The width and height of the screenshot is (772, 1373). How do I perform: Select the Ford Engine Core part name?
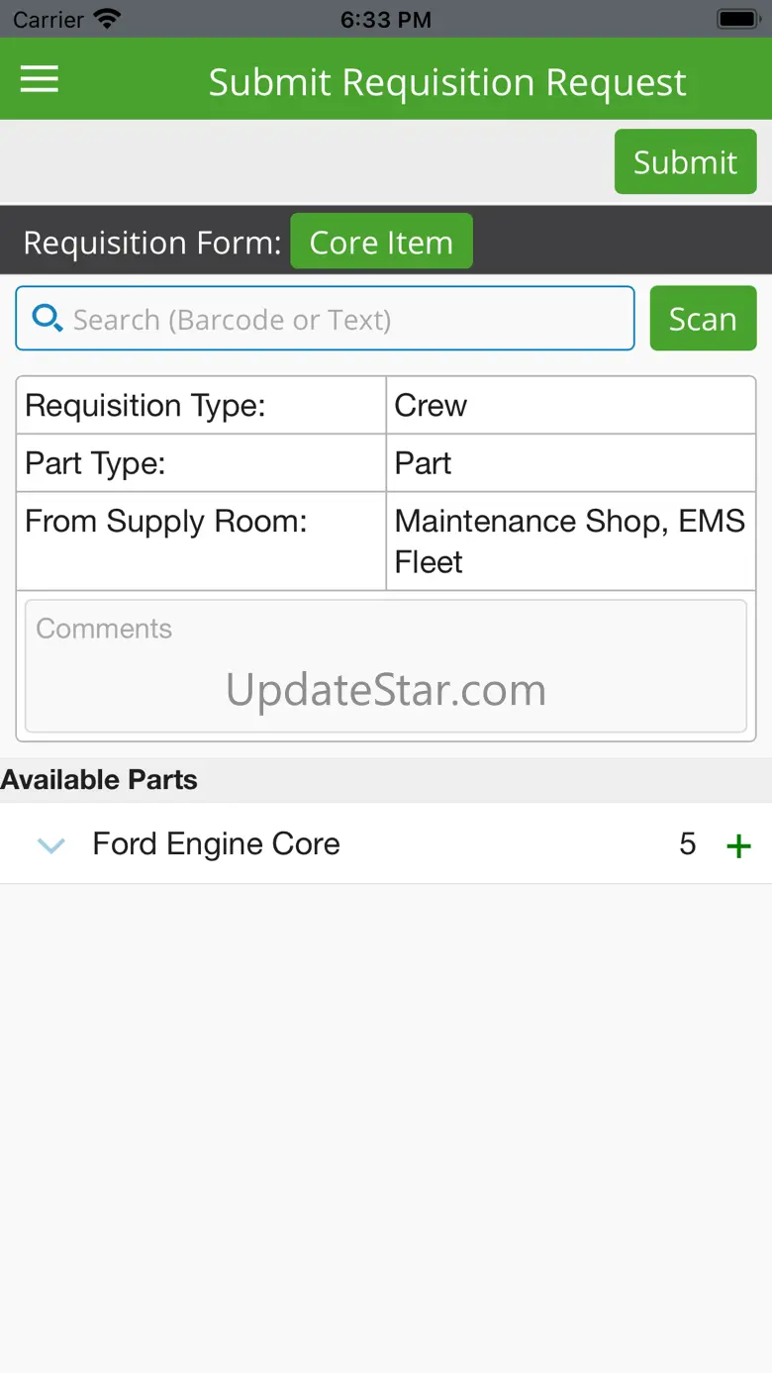tap(216, 844)
